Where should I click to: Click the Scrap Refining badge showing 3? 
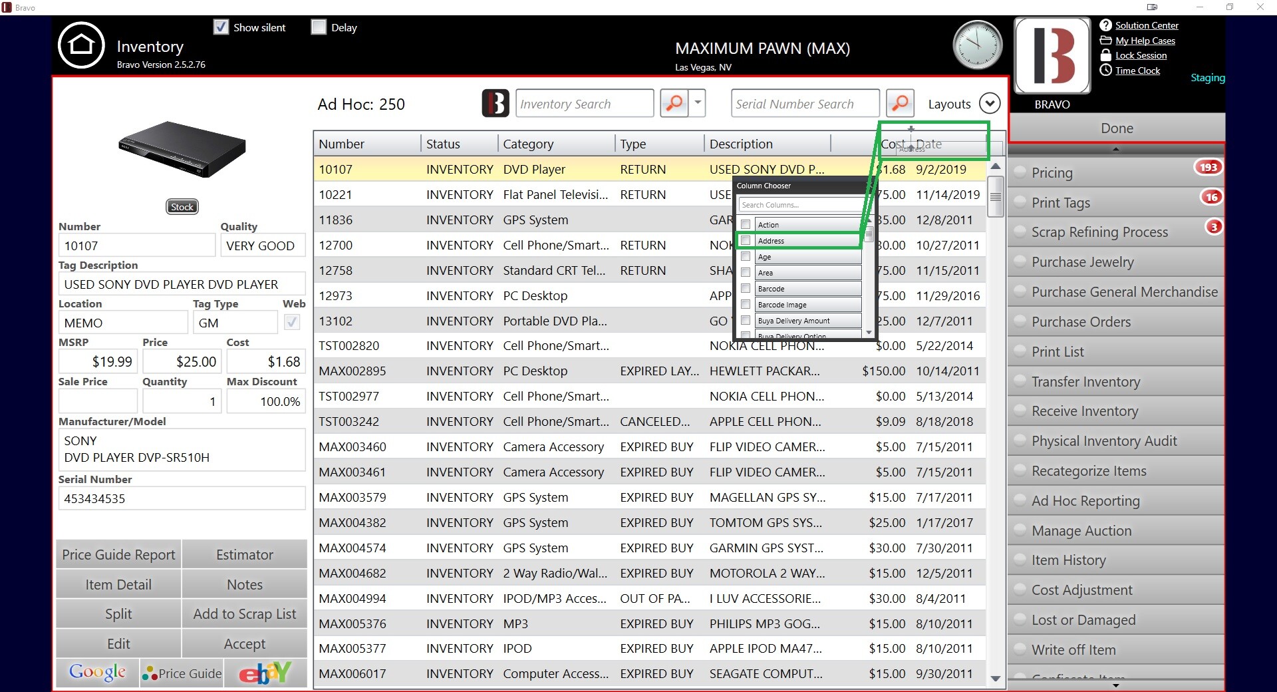tap(1214, 227)
